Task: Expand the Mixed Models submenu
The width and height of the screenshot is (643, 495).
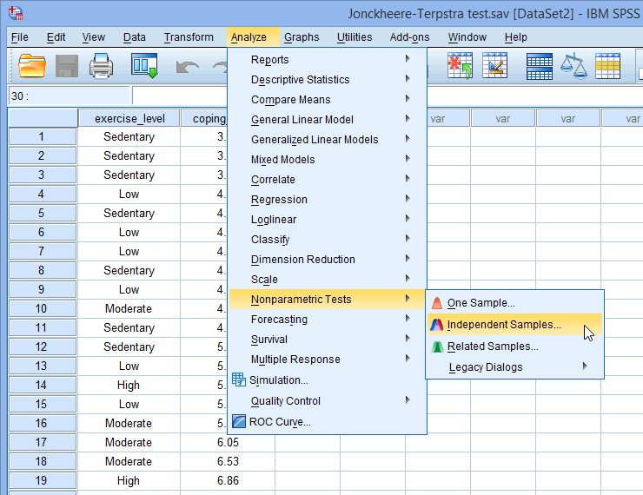Action: 328,160
